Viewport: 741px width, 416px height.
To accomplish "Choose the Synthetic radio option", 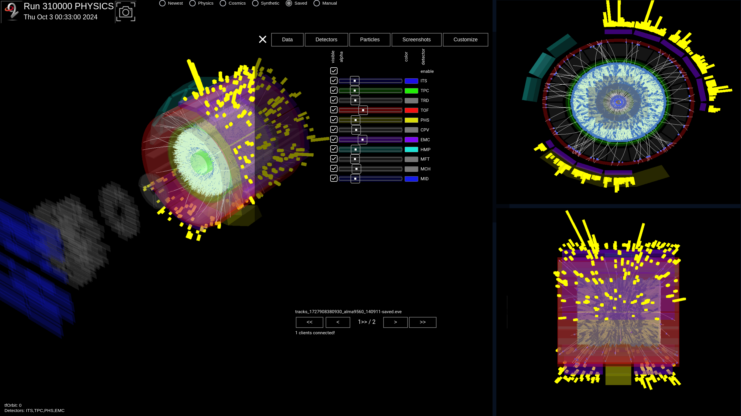I will click(x=255, y=3).
